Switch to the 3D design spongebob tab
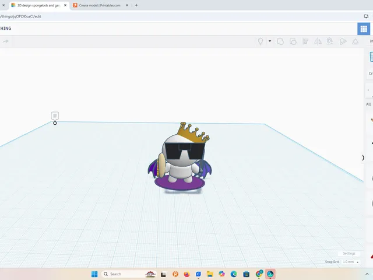The width and height of the screenshot is (373, 280). 38,5
